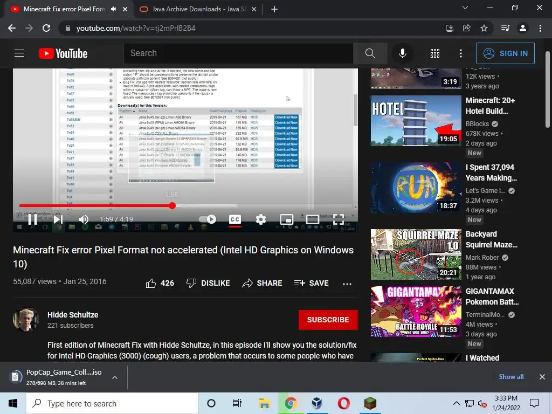
Task: Open the Windows Start menu
Action: 13,403
